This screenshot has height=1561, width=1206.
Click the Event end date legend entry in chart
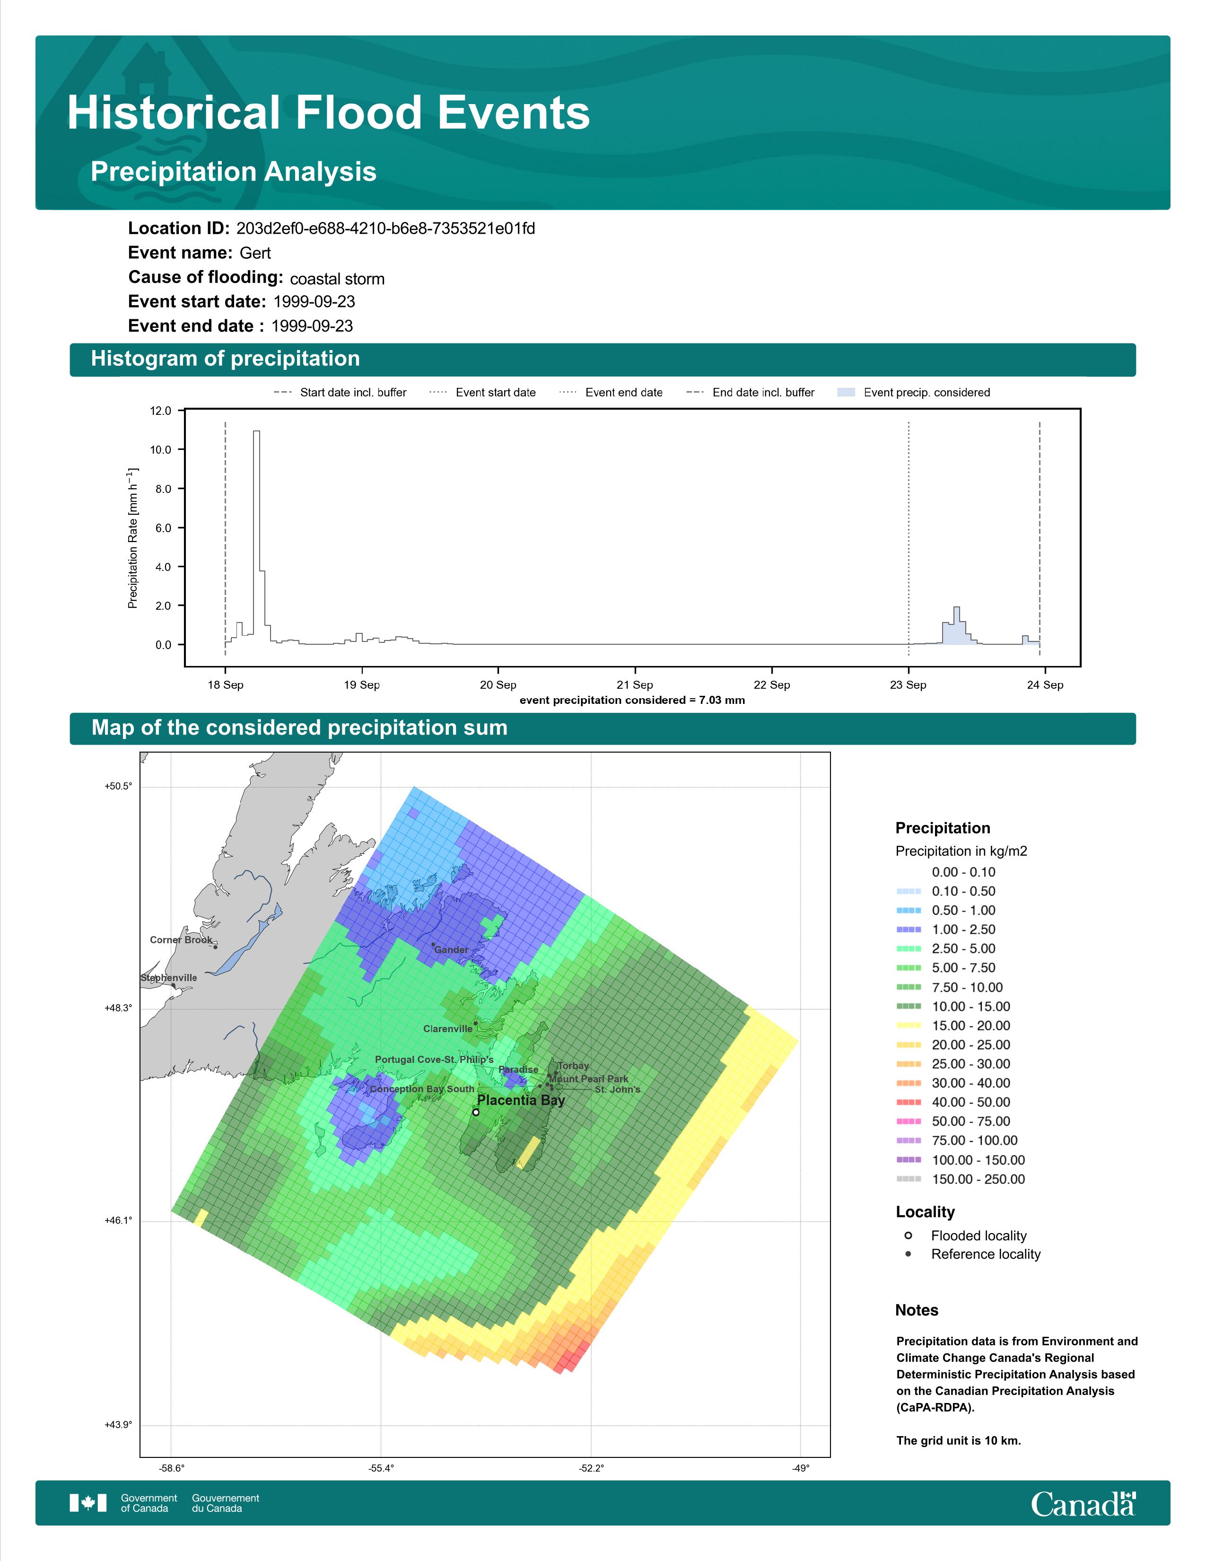tap(611, 393)
